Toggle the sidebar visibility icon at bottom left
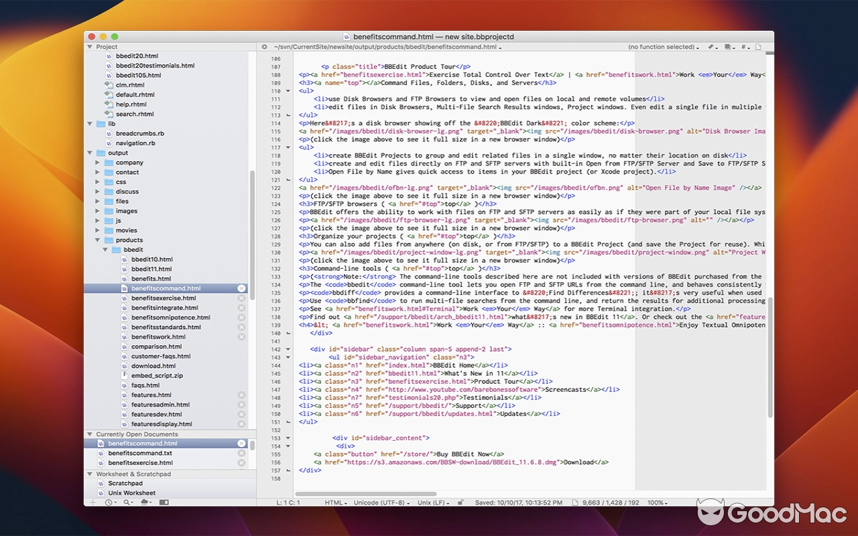858x536 pixels. click(164, 502)
